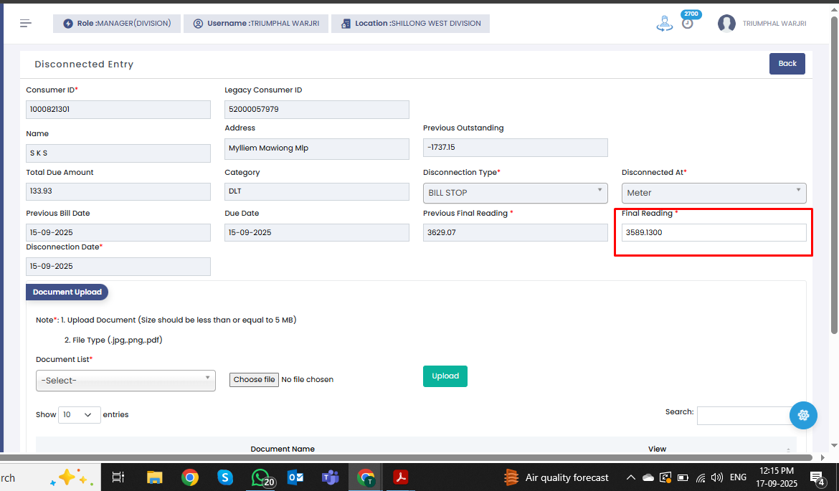839x491 pixels.
Task: Open the user switch icon in header
Action: coord(665,24)
